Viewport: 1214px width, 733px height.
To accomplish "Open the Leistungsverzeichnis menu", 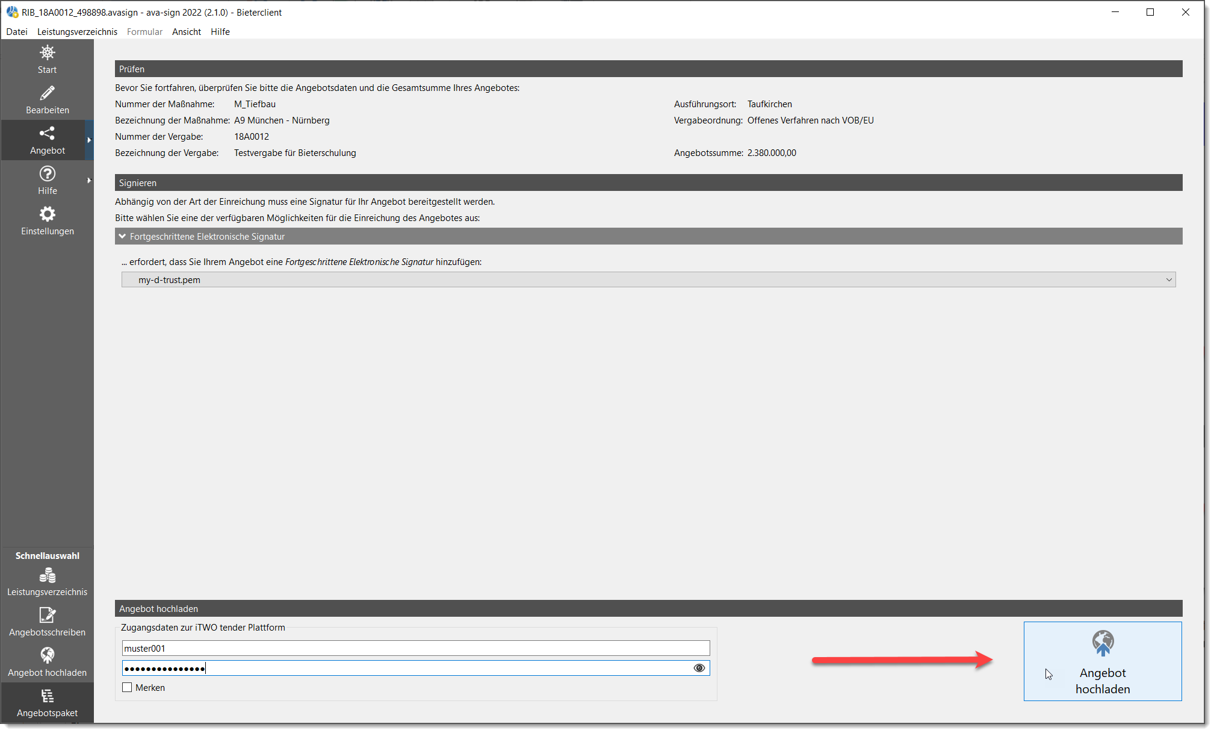I will (77, 31).
